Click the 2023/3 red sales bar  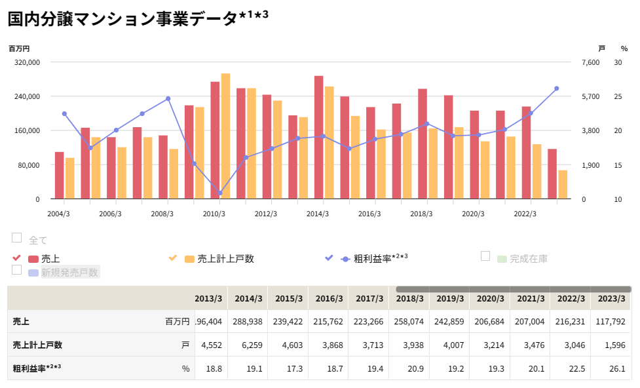coord(552,174)
